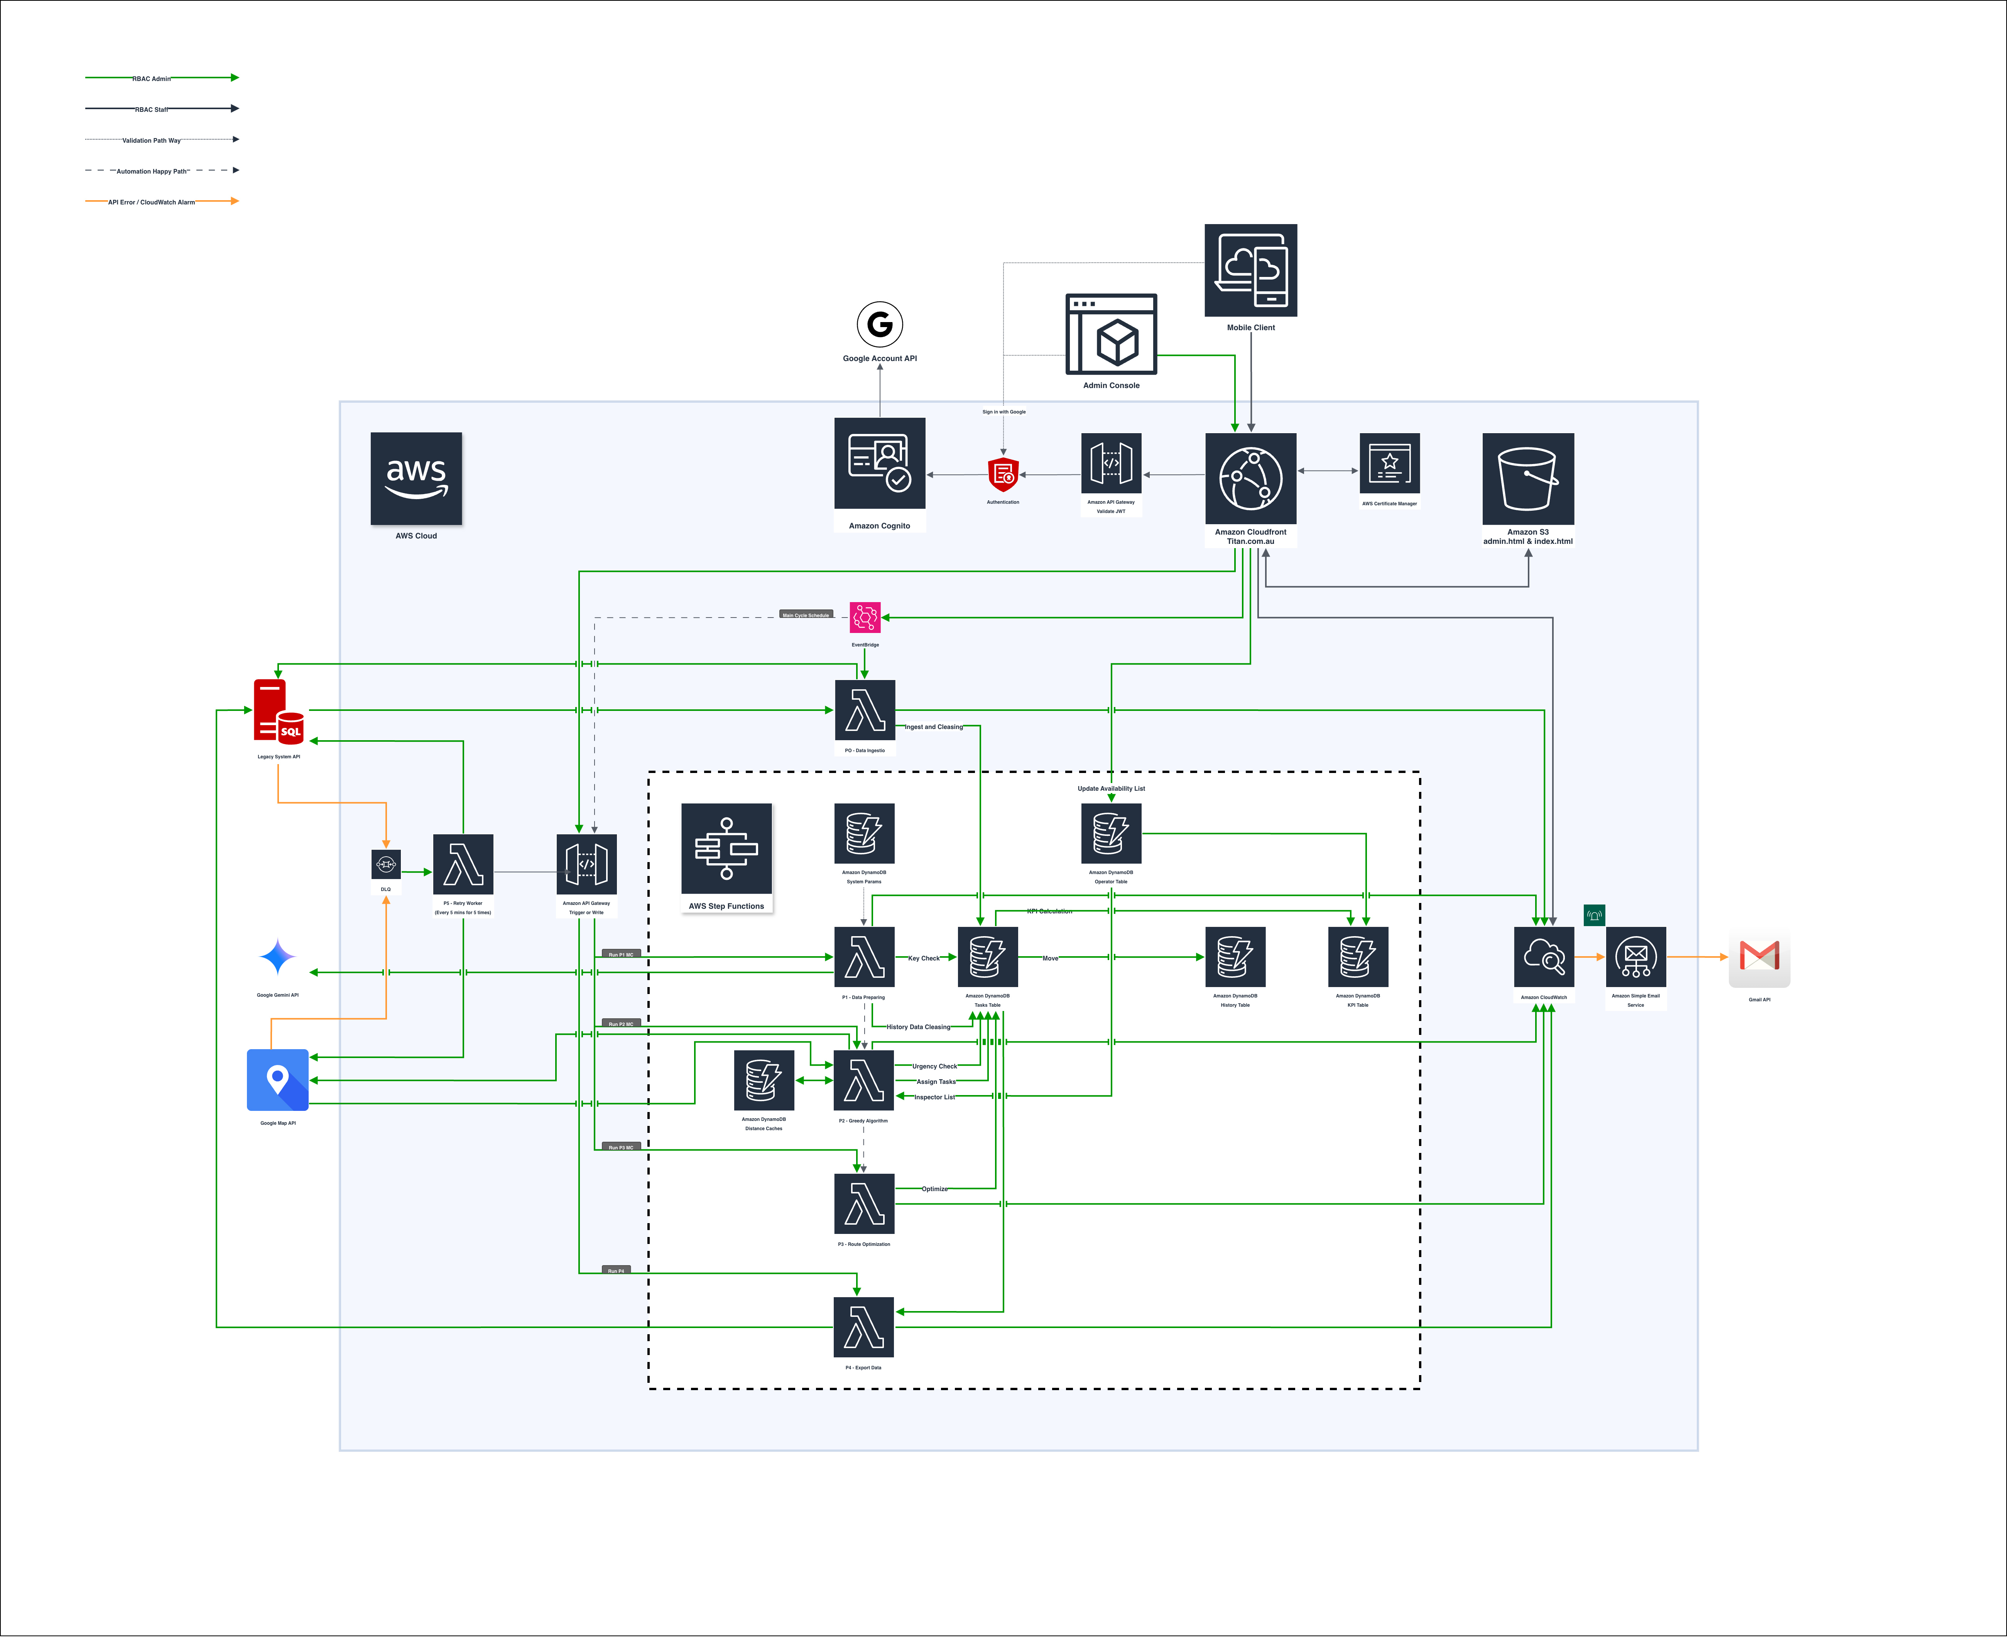Select the AWS Step Functions icon
This screenshot has height=1637, width=2007.
[x=726, y=849]
